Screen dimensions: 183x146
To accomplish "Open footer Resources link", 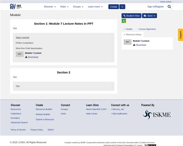I will [16, 109].
